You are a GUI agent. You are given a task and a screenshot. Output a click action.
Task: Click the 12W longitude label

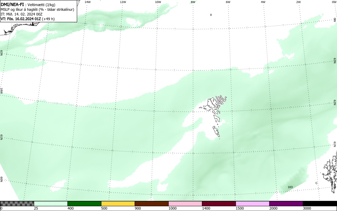[123, 2]
